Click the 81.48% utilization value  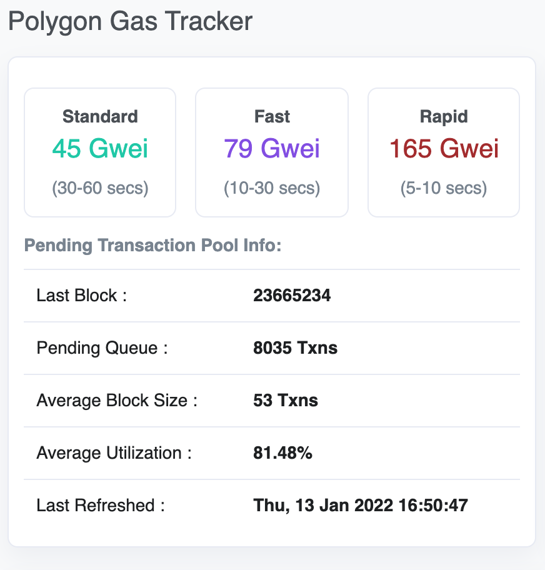pos(282,453)
